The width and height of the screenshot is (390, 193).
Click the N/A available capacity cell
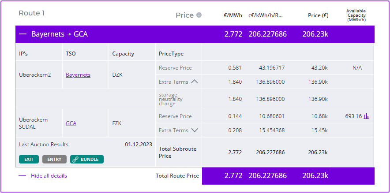[357, 67]
